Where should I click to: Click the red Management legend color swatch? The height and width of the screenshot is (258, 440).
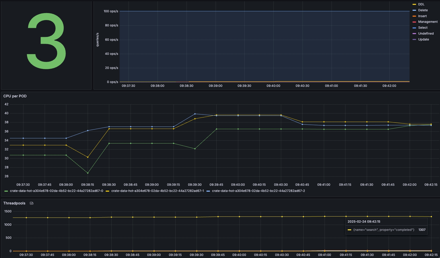[x=414, y=22]
